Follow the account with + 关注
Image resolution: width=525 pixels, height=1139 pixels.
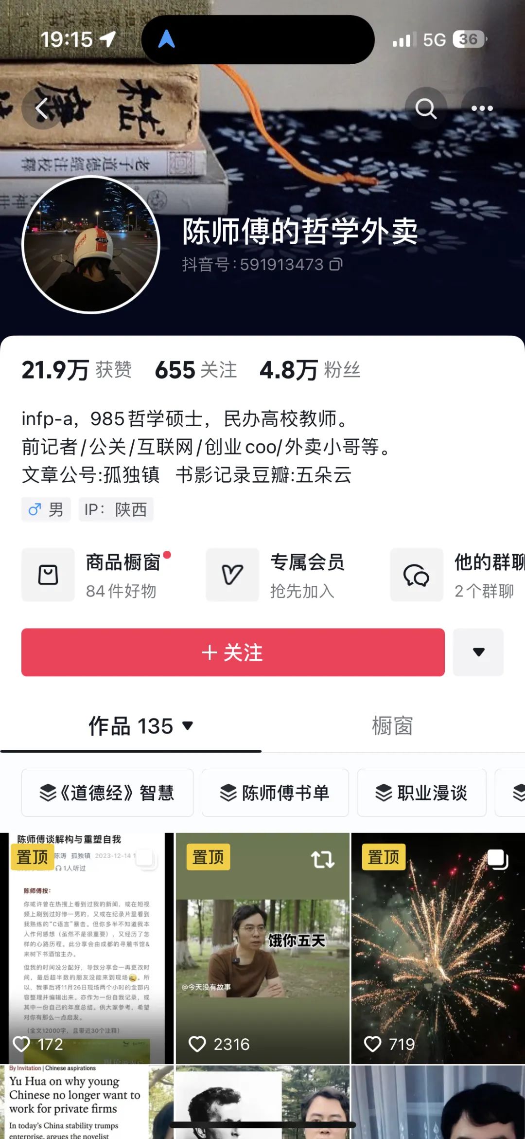click(233, 652)
